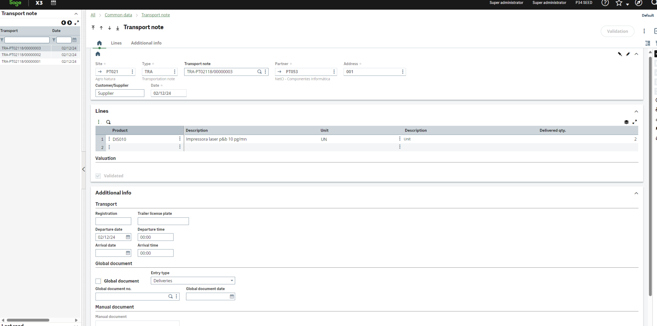Open the help icon in the top bar
This screenshot has width=657, height=326.
pos(605,3)
